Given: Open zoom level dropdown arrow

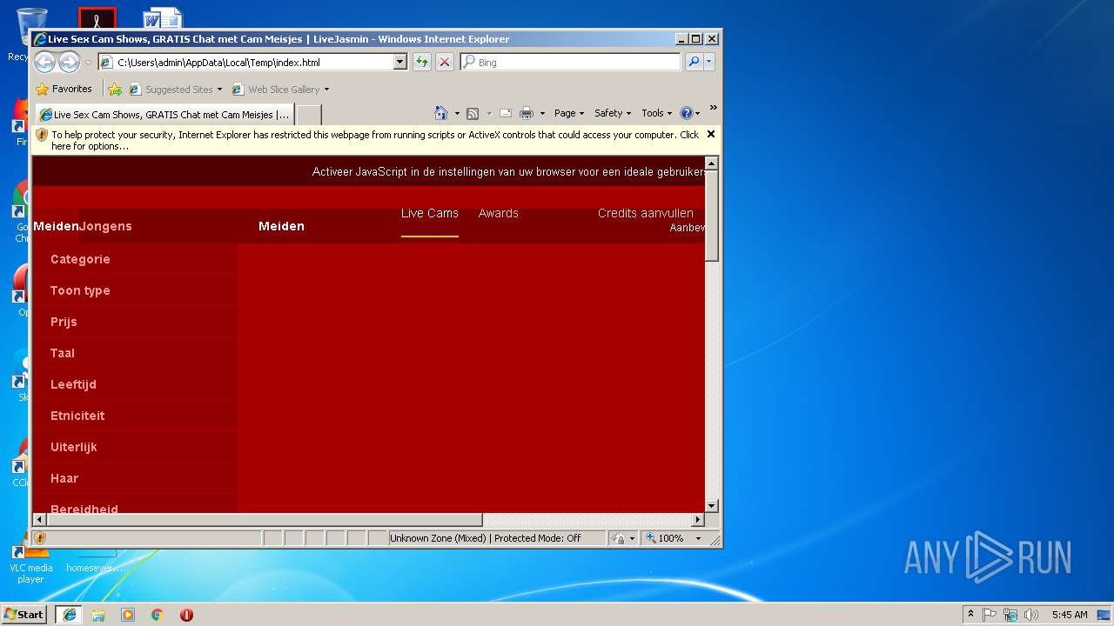Looking at the screenshot, I should pyautogui.click(x=698, y=538).
